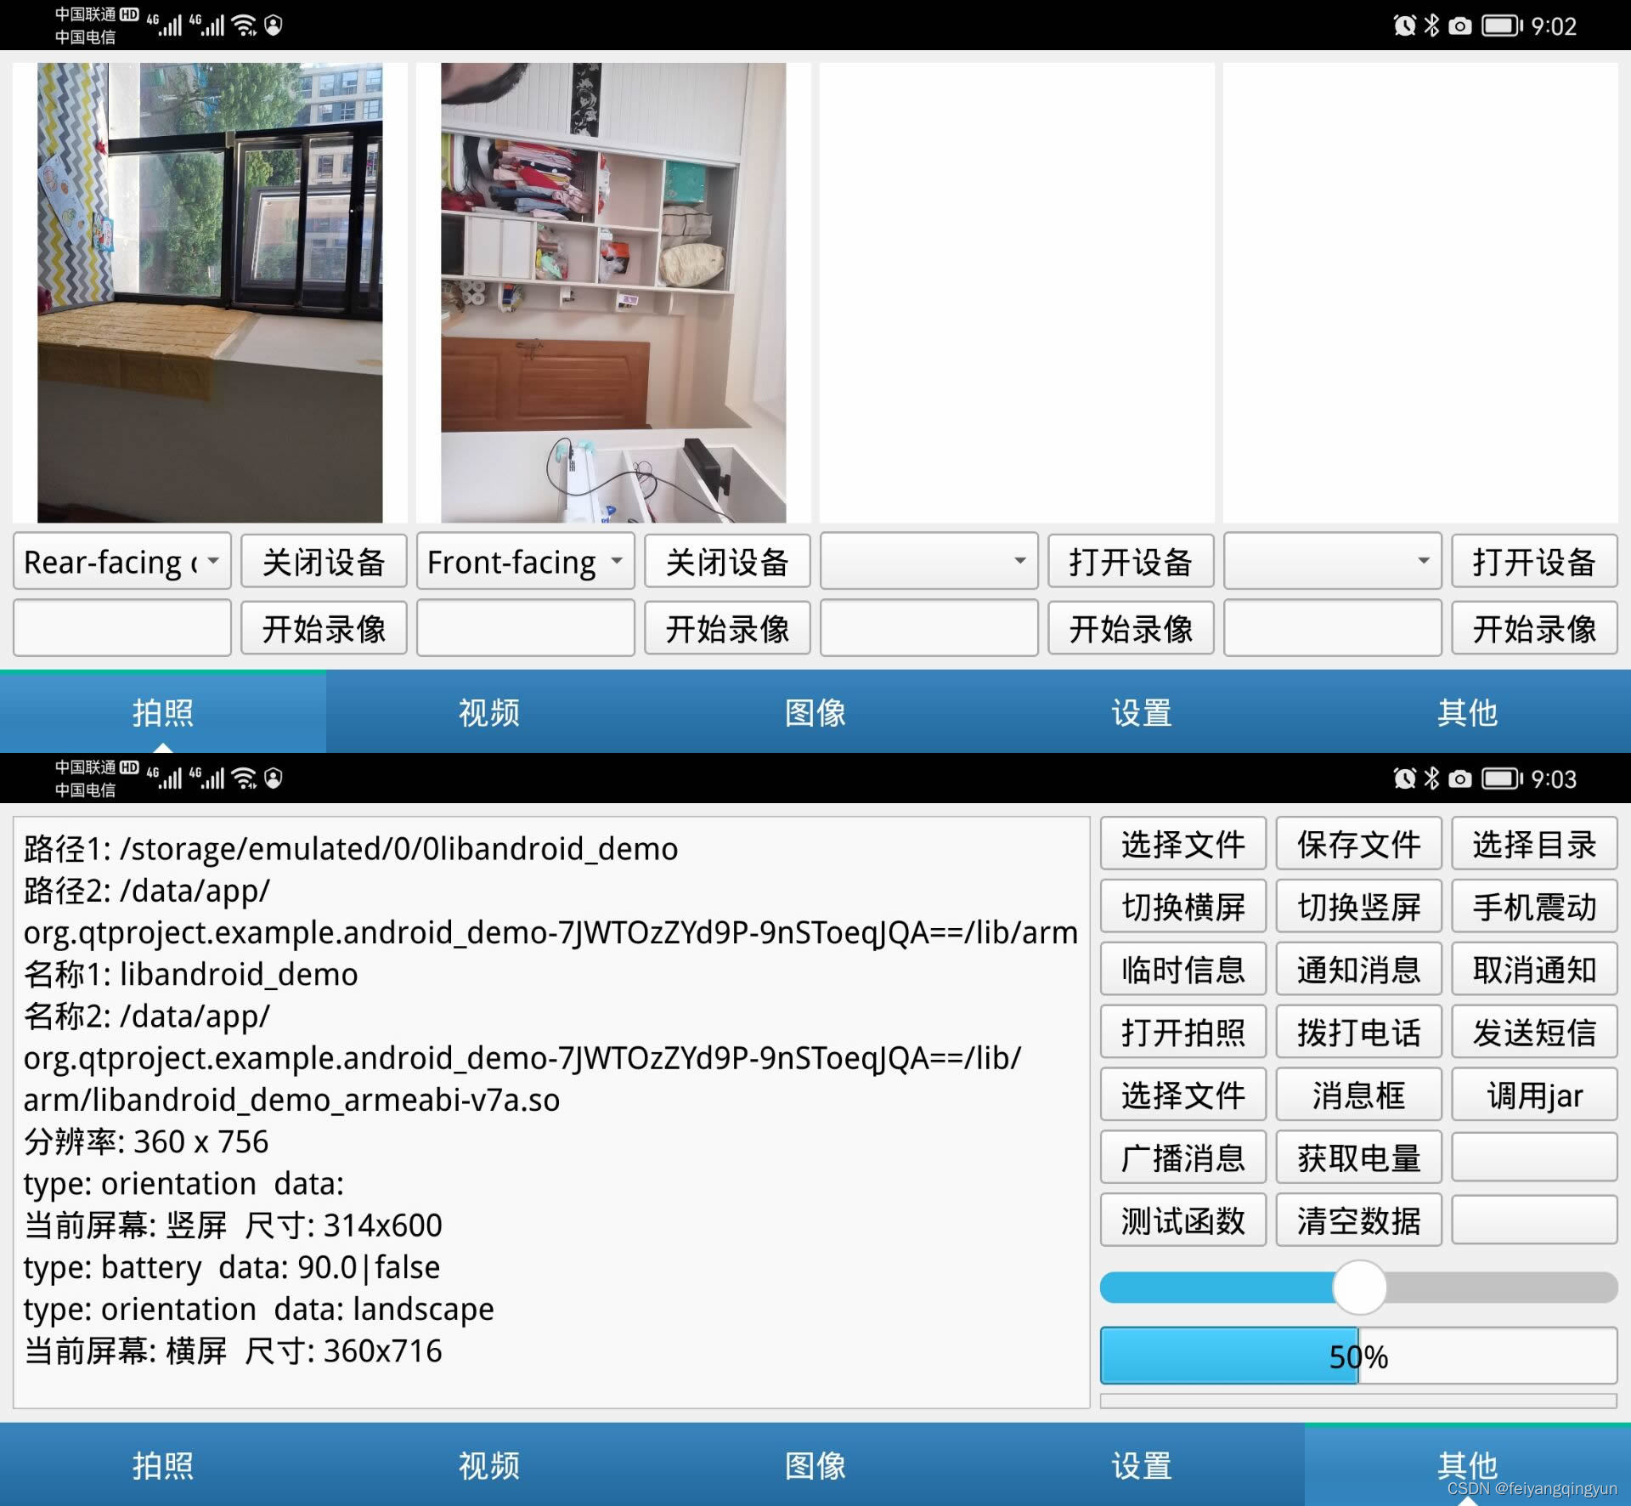Viewport: 1631px width, 1506px height.
Task: Click the battery icon in lower status bar
Action: 1503,778
